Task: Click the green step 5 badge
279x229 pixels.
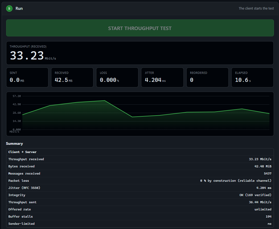Action: pos(9,9)
